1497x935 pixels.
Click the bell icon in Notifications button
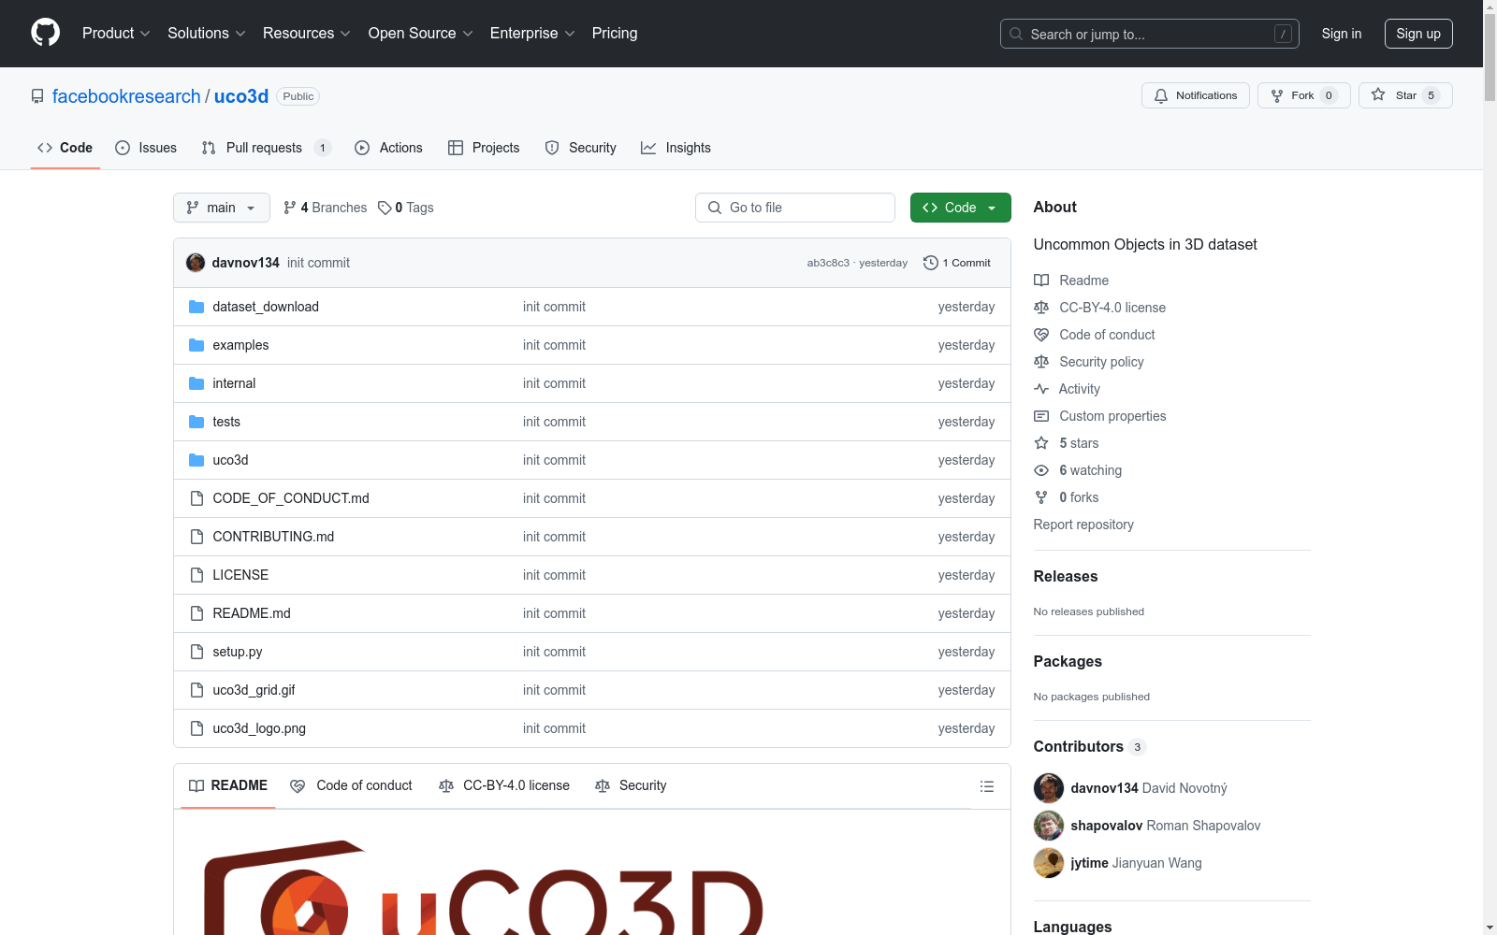[x=1161, y=95]
